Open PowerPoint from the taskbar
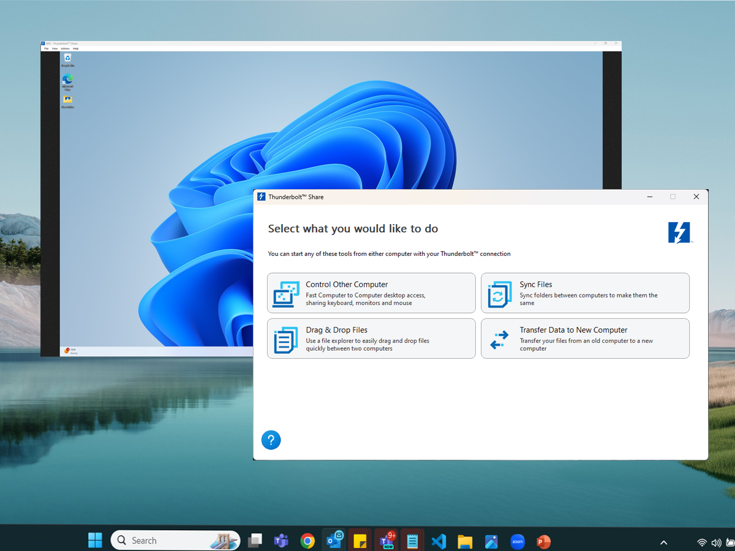Screen dimensions: 735x551 click(543, 541)
